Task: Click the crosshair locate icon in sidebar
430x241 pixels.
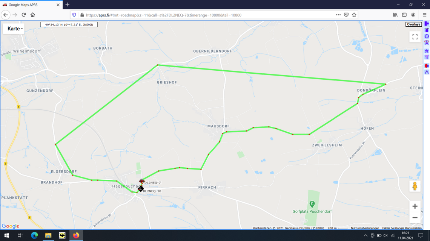Action: point(427,36)
